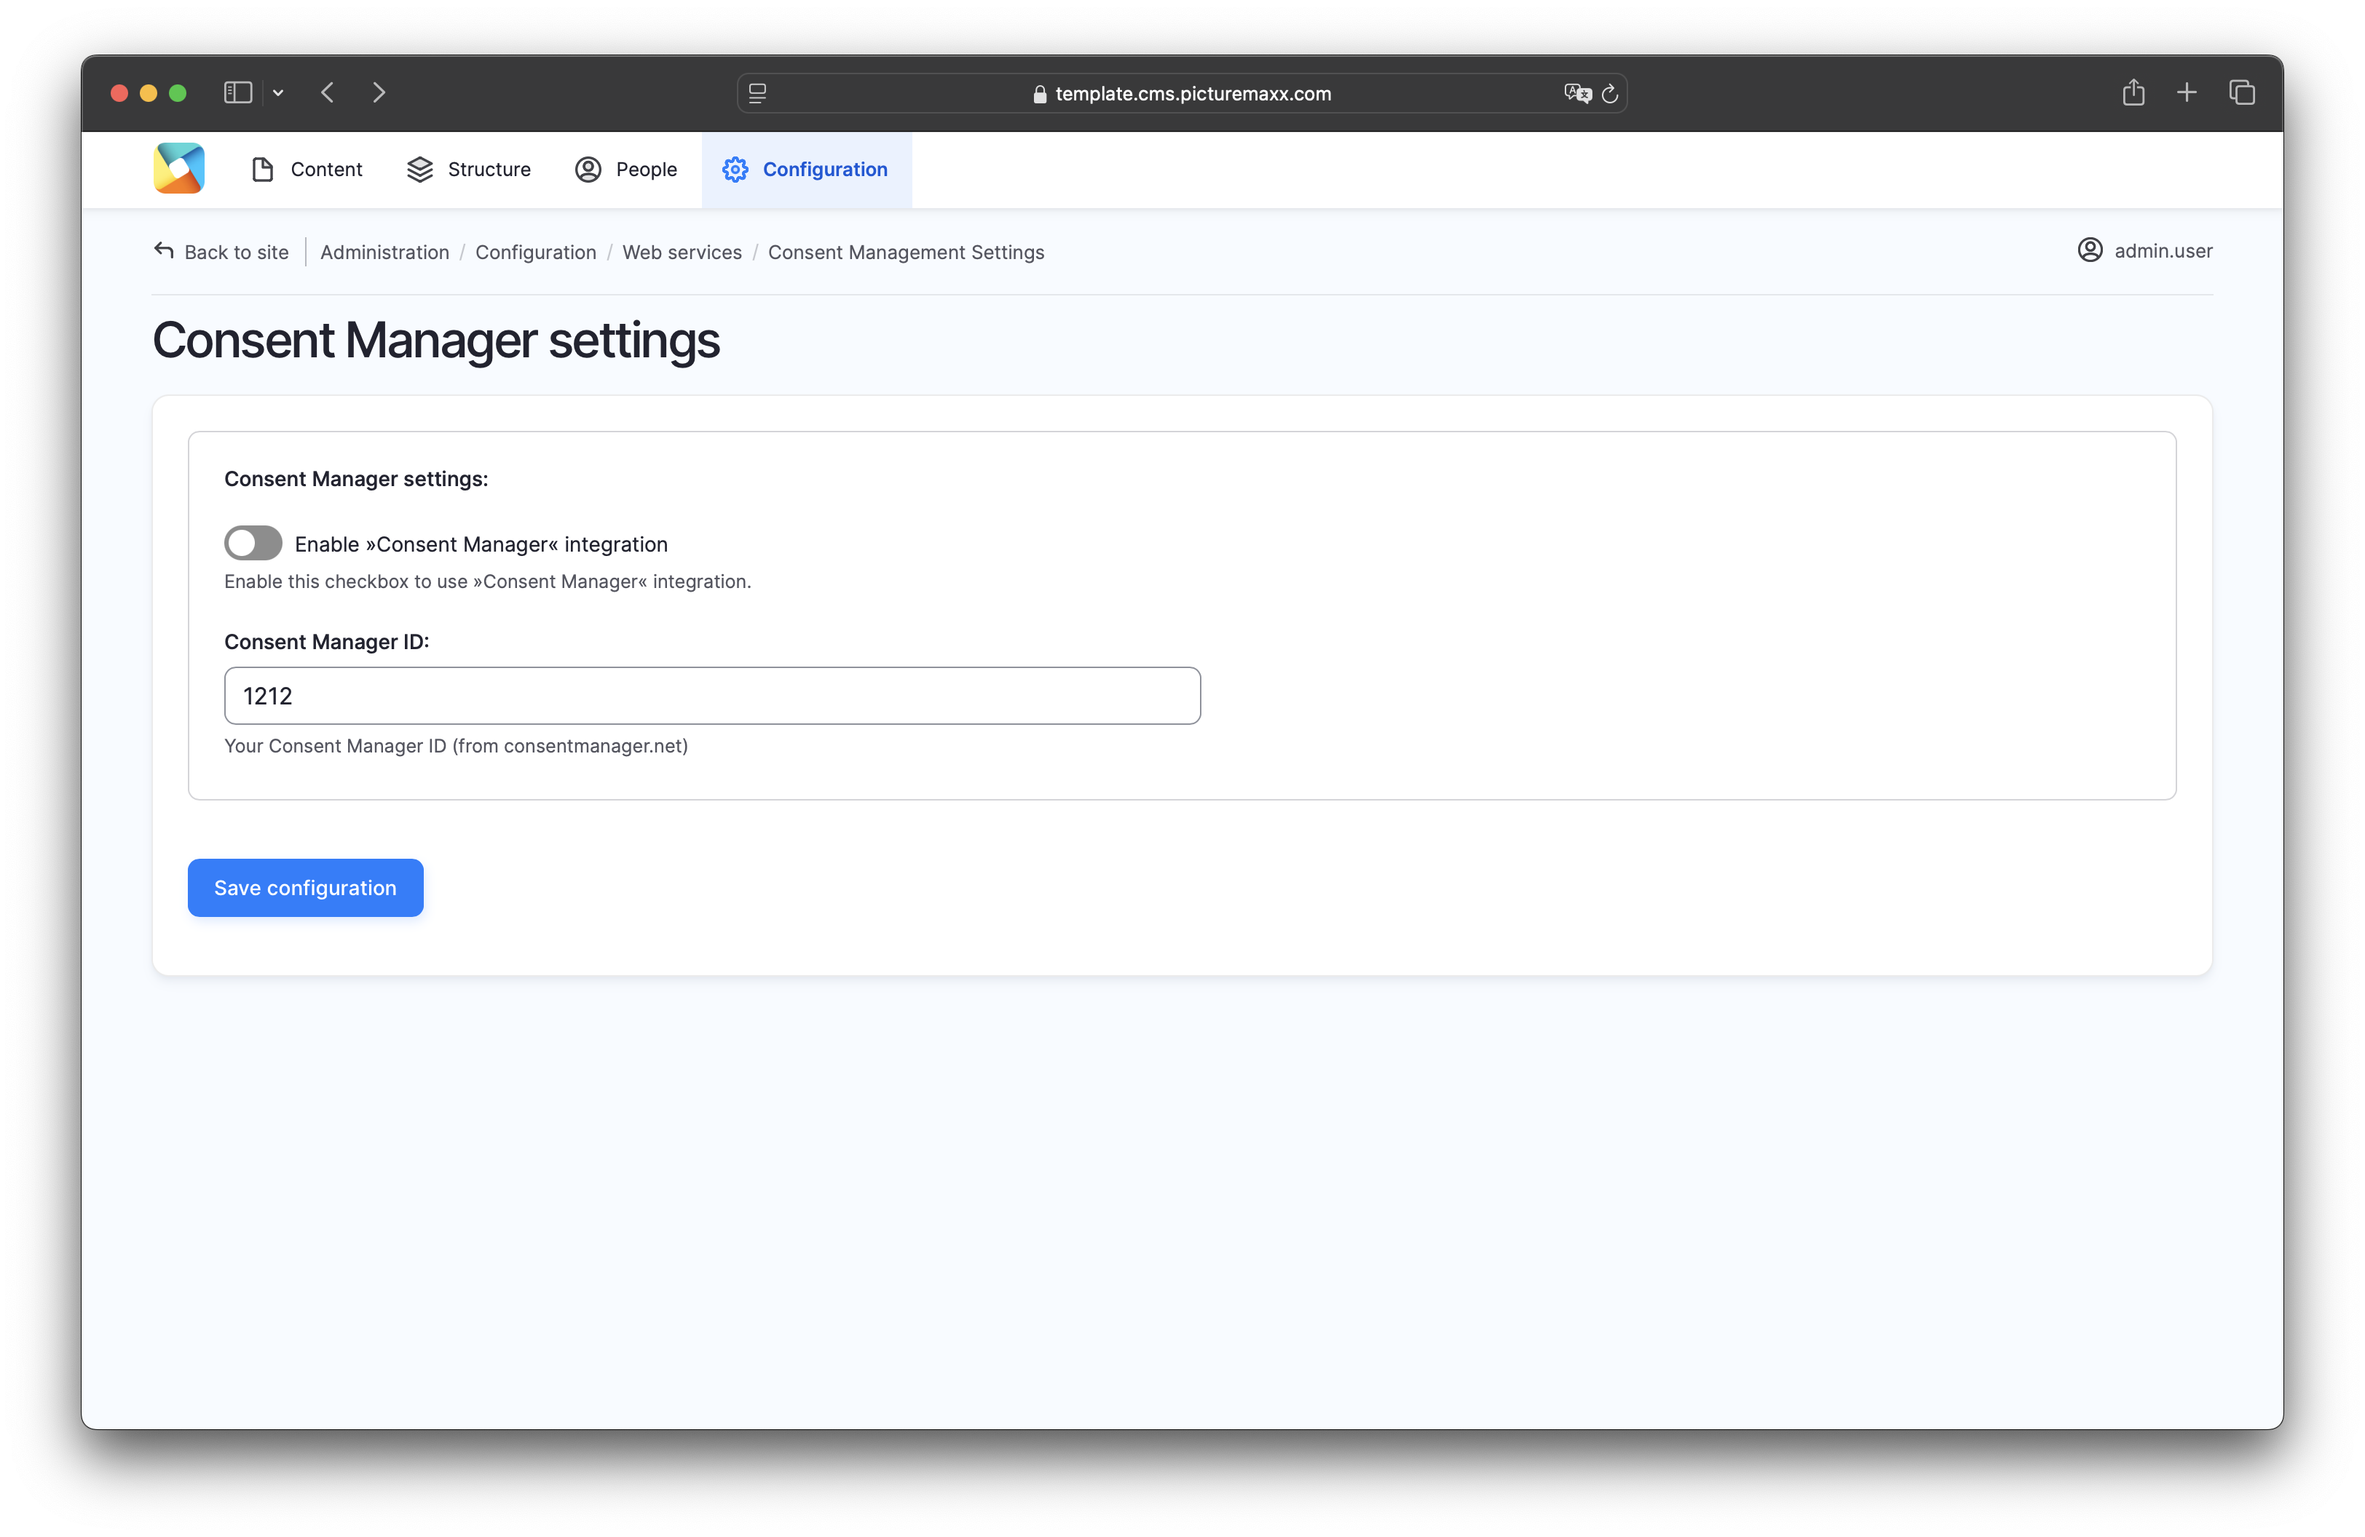
Task: Enable »Consent Manager« integration toggle
Action: [x=253, y=543]
